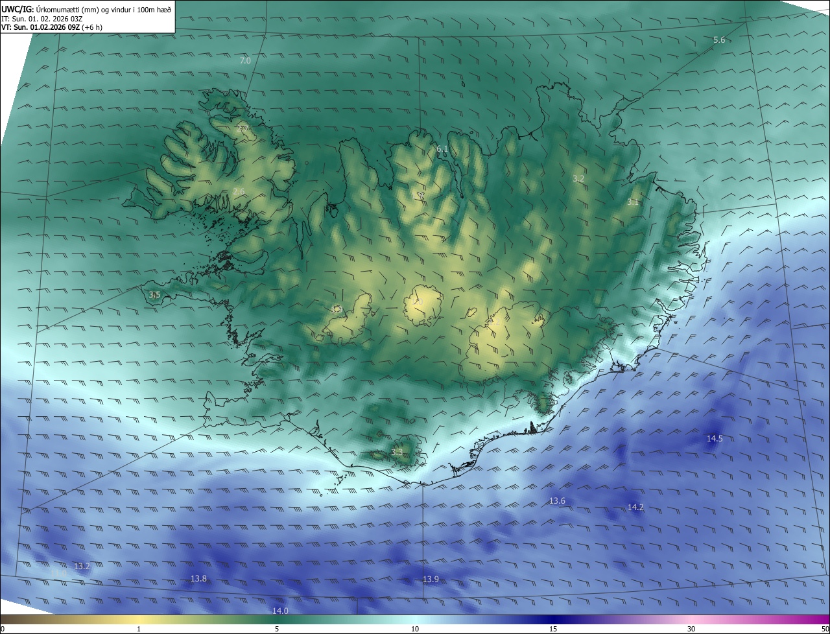
Task: Click the 13.6 value label over the sea
Action: point(557,501)
